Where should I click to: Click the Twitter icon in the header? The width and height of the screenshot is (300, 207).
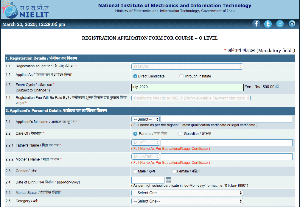pyautogui.click(x=268, y=24)
